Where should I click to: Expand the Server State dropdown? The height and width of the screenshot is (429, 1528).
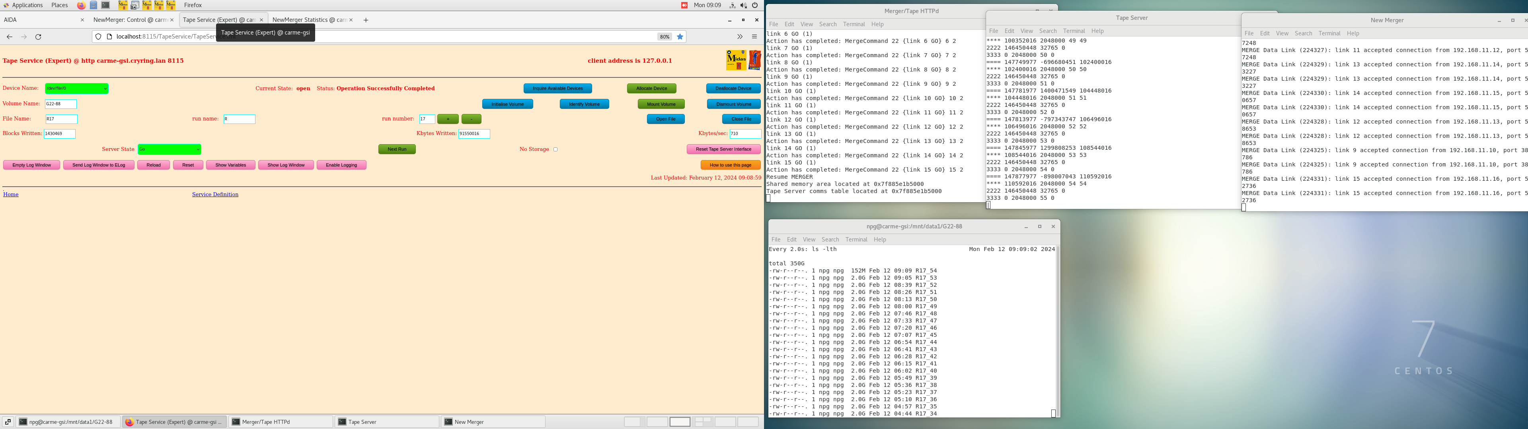point(169,149)
